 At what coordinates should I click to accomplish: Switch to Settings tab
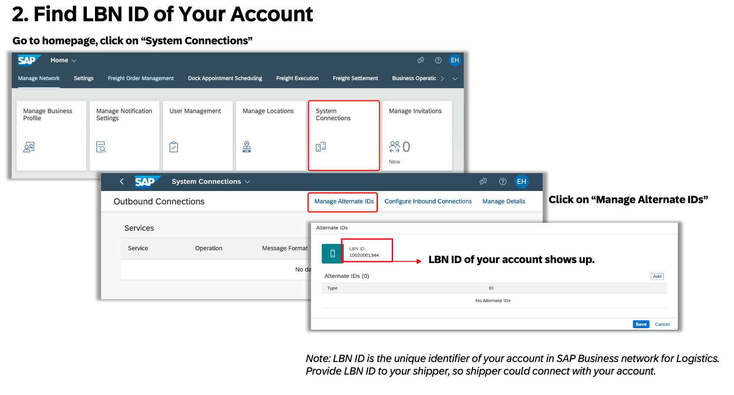[84, 78]
